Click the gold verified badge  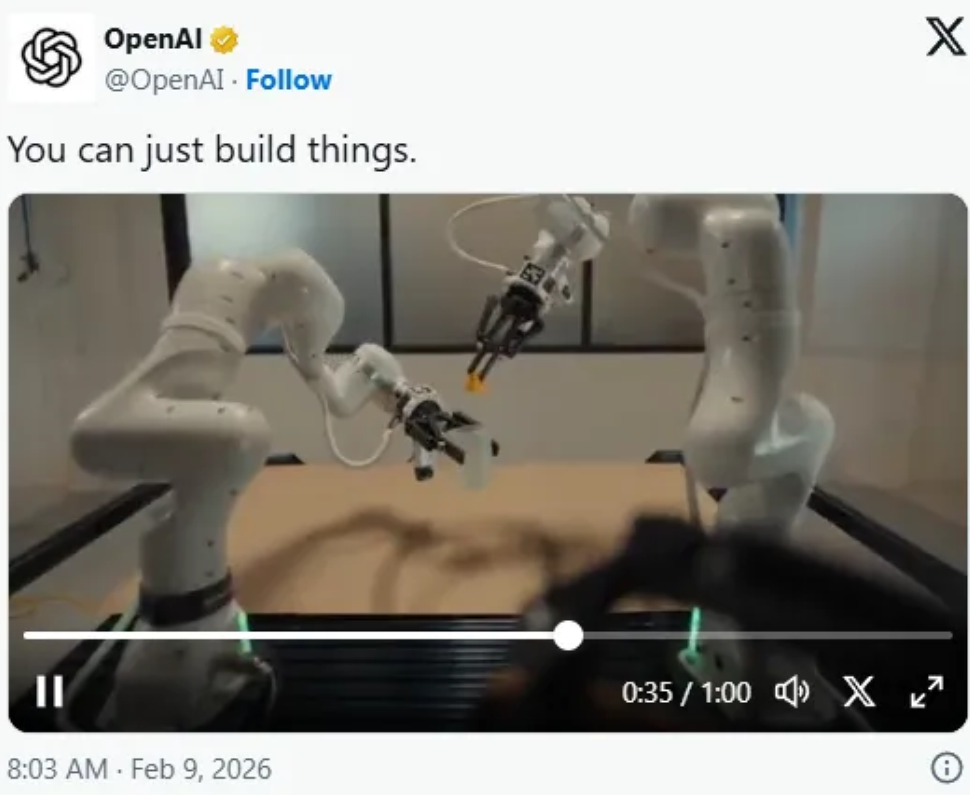(x=224, y=40)
